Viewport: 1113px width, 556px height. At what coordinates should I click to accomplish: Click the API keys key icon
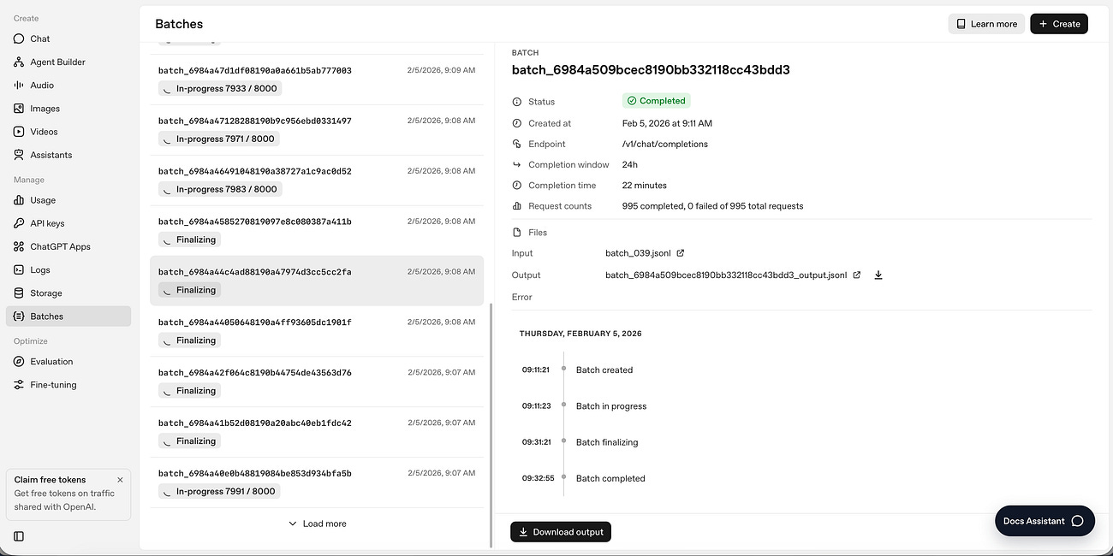click(x=19, y=223)
